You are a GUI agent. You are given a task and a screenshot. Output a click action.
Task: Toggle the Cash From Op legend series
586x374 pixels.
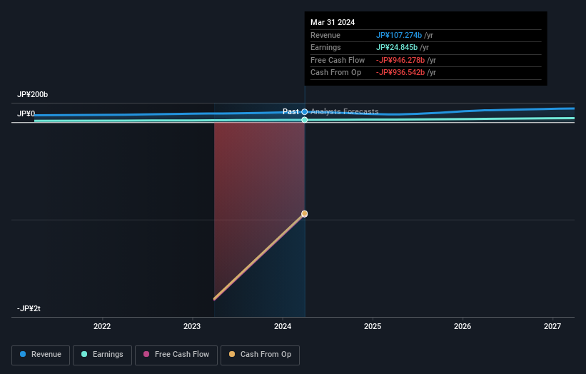pyautogui.click(x=260, y=355)
